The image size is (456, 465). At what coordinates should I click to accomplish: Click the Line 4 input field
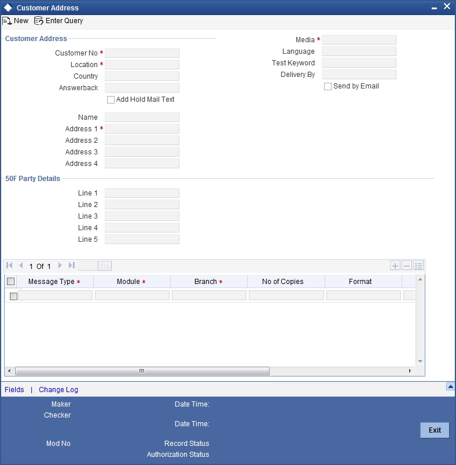click(x=142, y=228)
